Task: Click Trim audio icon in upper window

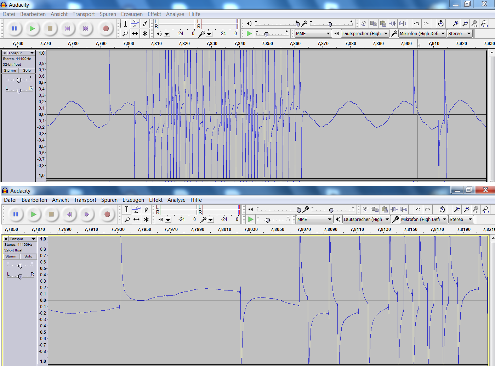Action: click(393, 23)
